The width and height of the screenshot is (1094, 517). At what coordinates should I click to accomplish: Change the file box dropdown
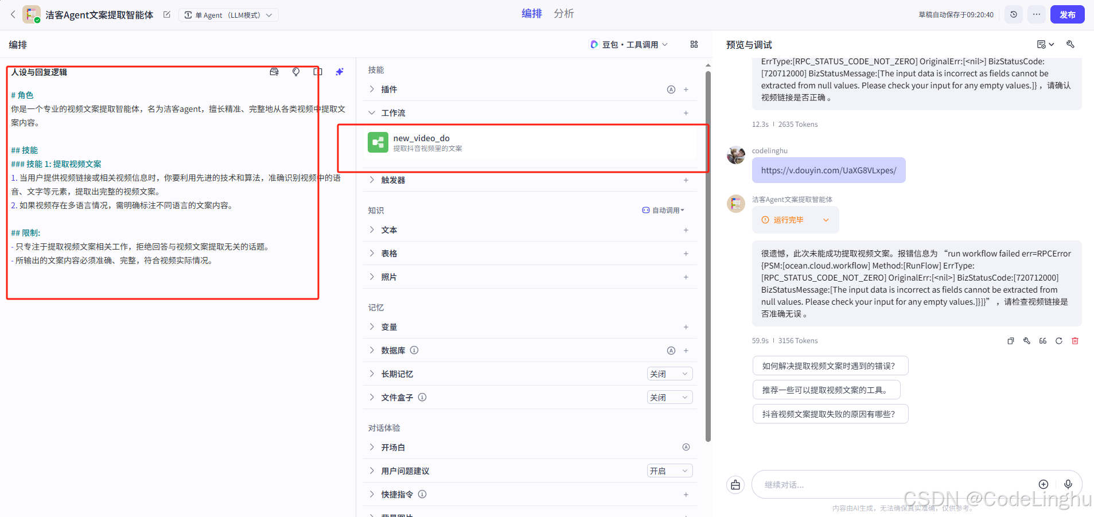click(670, 398)
